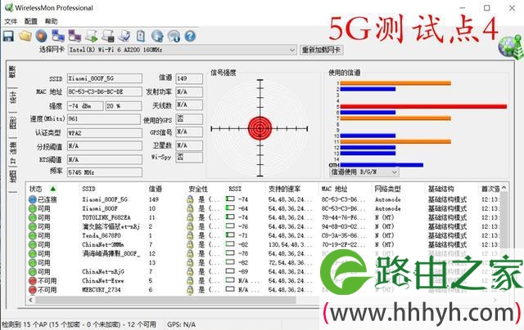Click the signal bar icon next to -82 ChinaNet-3MMm
Viewport: 524px width, 330px height.
(230, 244)
